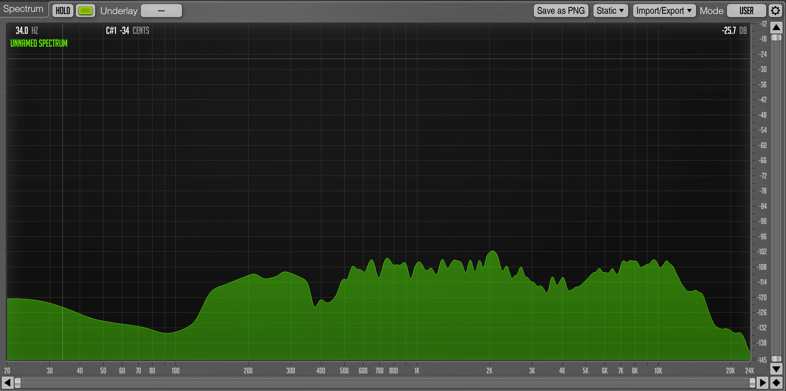Viewport: 786px width, 391px height.
Task: Click the up arrow on dB scale
Action: tap(776, 28)
